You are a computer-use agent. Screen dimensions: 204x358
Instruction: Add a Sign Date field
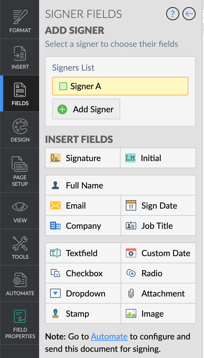click(x=158, y=206)
